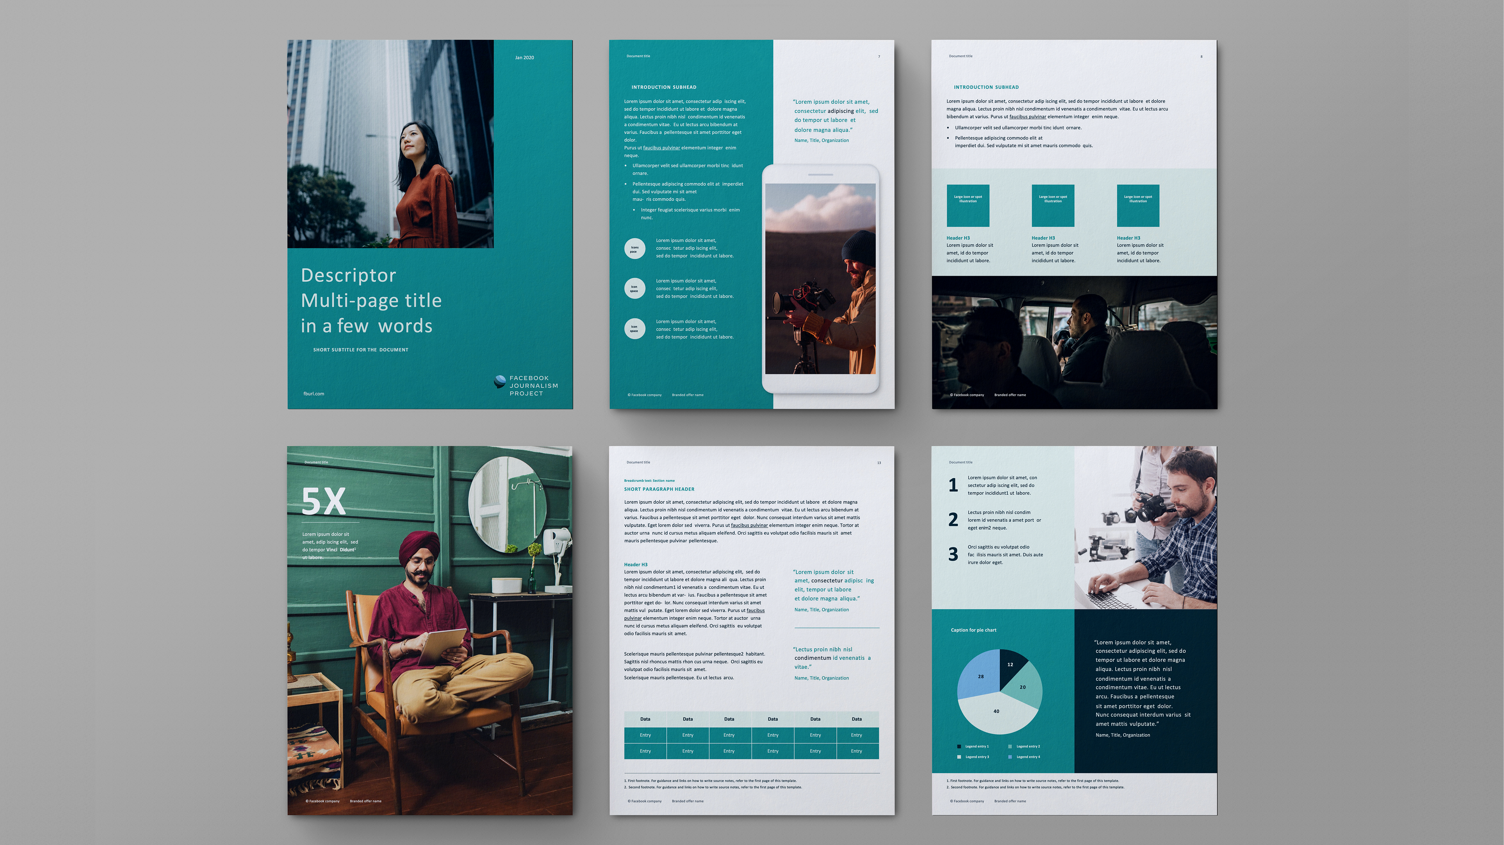Click the large number 2 list marker
The image size is (1504, 845).
(x=953, y=520)
